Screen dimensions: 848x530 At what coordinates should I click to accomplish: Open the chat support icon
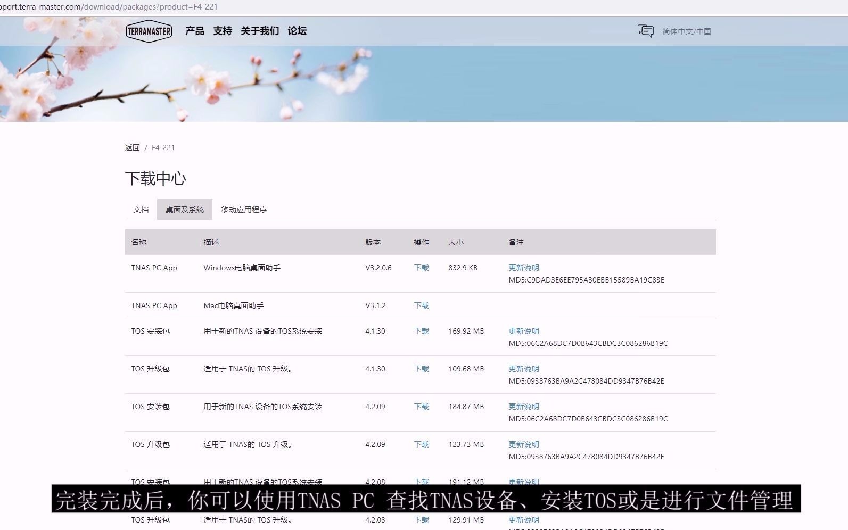pos(645,31)
